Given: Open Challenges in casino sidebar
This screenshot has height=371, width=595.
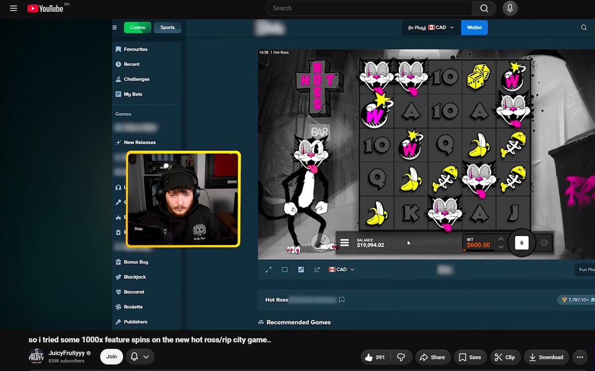Looking at the screenshot, I should click(132, 79).
